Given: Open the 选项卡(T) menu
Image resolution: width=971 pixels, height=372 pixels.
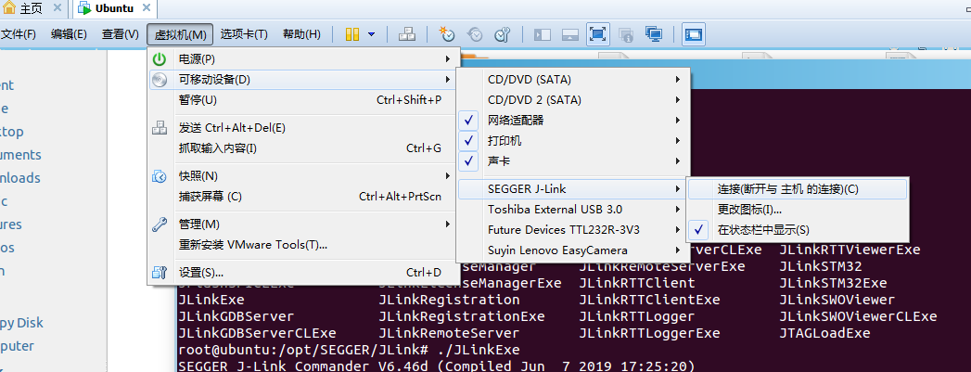Looking at the screenshot, I should click(x=244, y=34).
